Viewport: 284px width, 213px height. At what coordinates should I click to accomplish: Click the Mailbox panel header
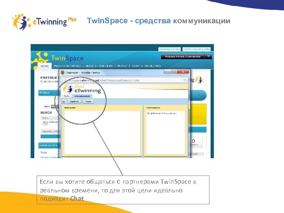(x=49, y=93)
